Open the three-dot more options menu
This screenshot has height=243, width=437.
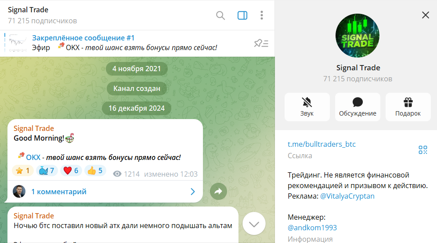click(261, 15)
